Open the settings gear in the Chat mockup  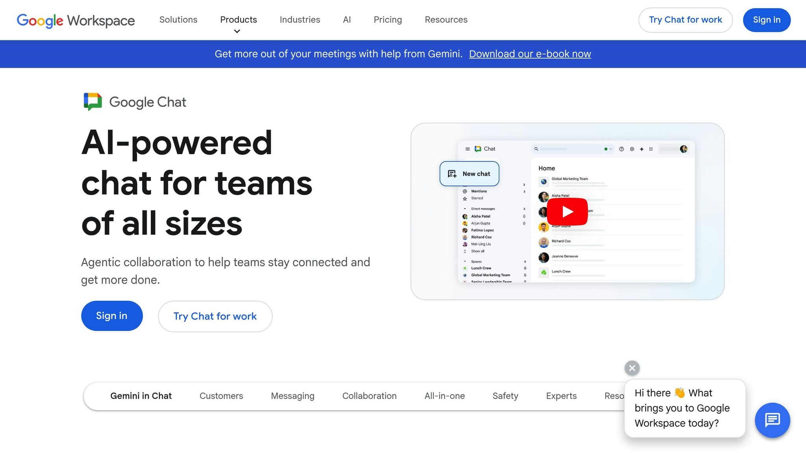click(632, 149)
